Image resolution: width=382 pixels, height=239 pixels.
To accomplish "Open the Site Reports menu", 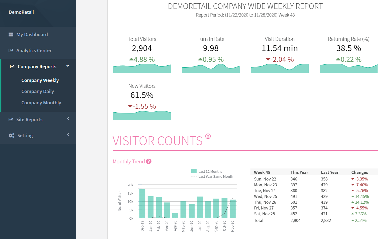I will pos(38,119).
